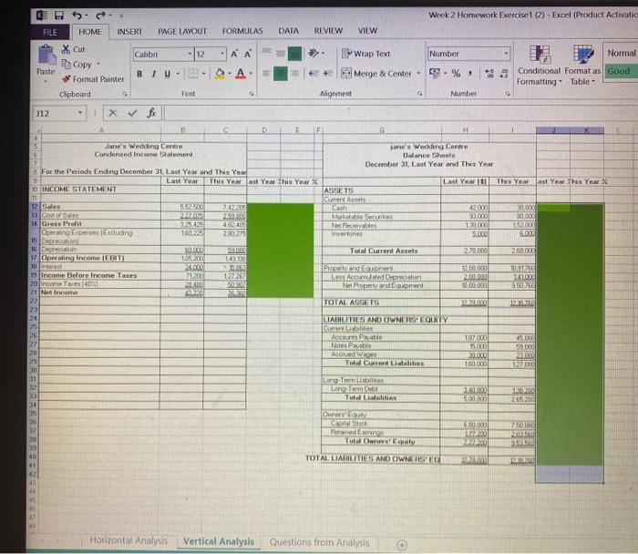The image size is (638, 554).
Task: Open Number dialog launcher
Action: point(508,94)
